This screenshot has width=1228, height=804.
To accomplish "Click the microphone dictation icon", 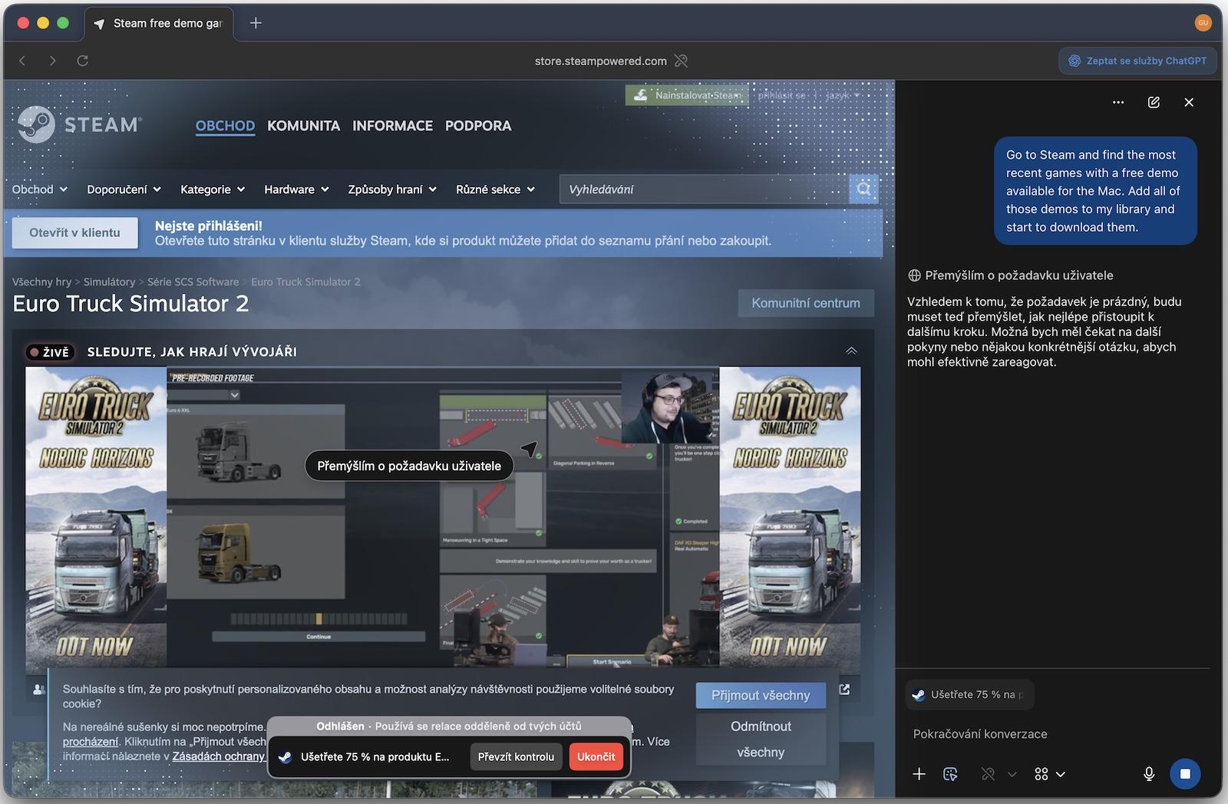I will click(x=1149, y=774).
